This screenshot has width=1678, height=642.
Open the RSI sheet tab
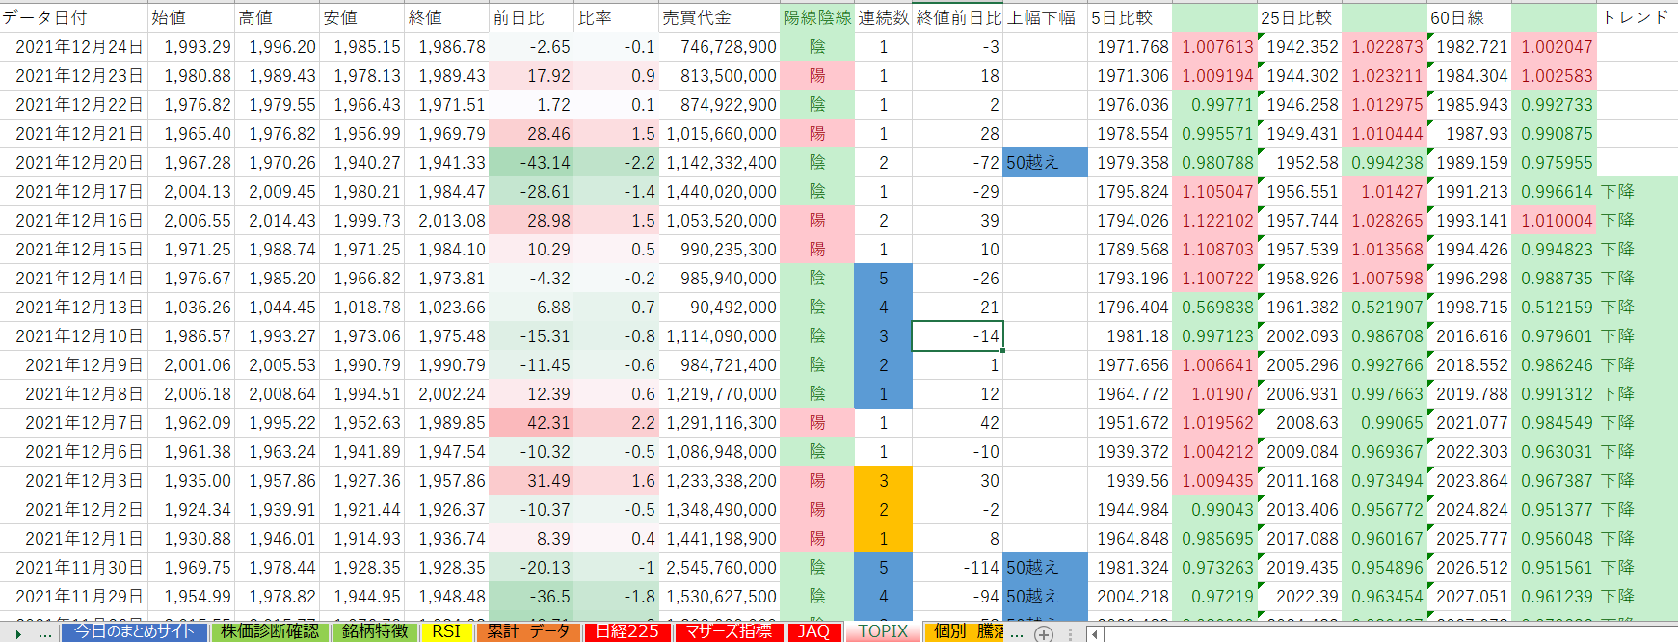coord(445,631)
